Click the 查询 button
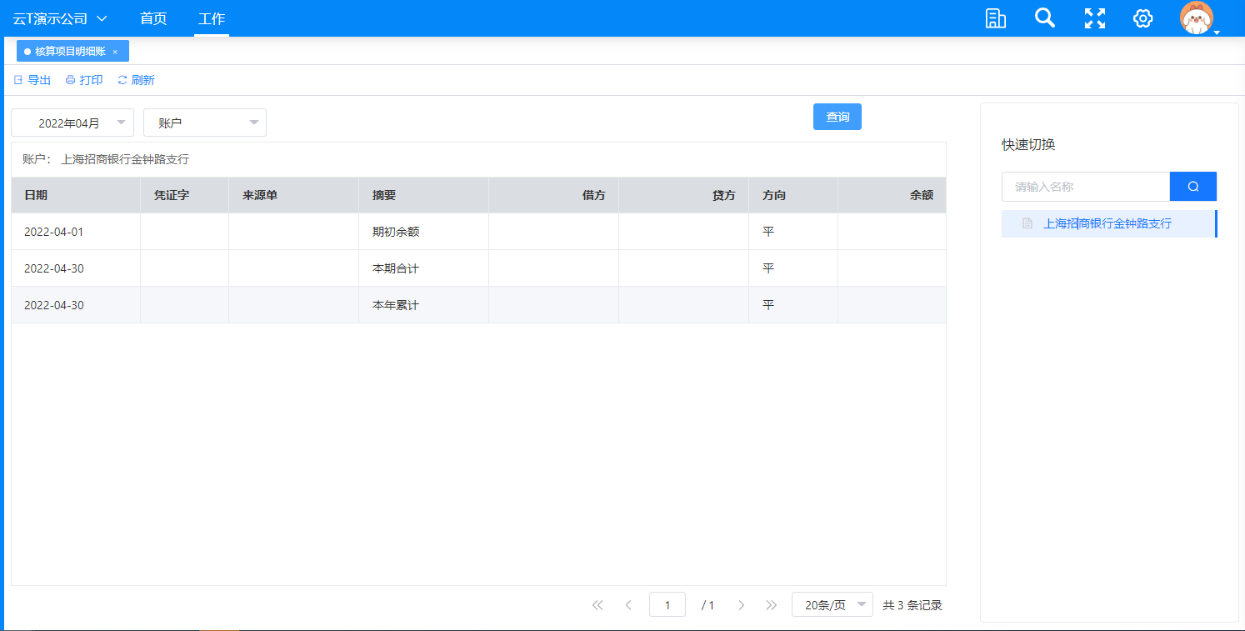Screen dimensions: 1245x631 837,117
